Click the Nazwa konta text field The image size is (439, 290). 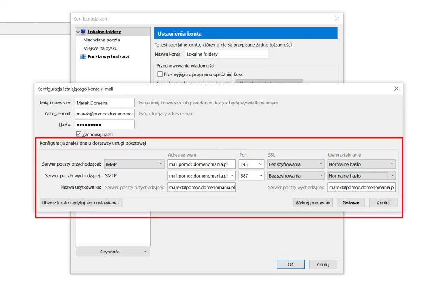[227, 54]
